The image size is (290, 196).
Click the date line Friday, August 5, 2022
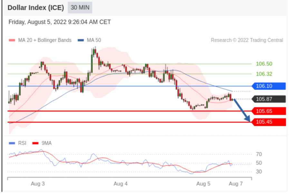(60, 22)
